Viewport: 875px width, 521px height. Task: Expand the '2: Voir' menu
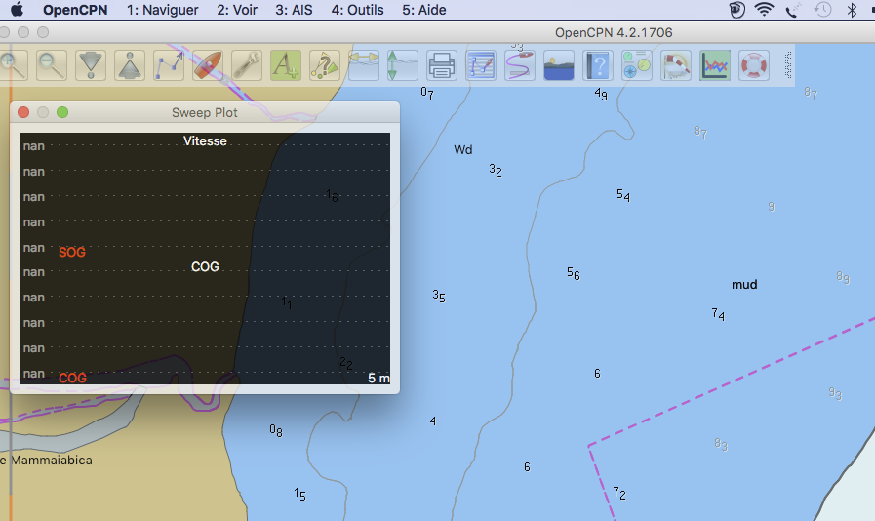coord(237,10)
